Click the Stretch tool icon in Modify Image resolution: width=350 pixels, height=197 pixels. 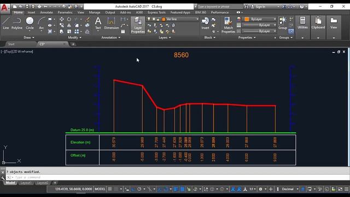pos(62,32)
